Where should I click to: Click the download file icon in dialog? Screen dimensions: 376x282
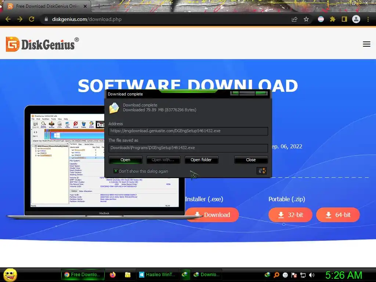click(114, 108)
